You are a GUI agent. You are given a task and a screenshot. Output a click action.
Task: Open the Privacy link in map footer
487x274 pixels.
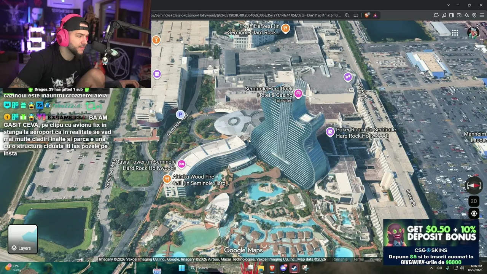pyautogui.click(x=376, y=259)
